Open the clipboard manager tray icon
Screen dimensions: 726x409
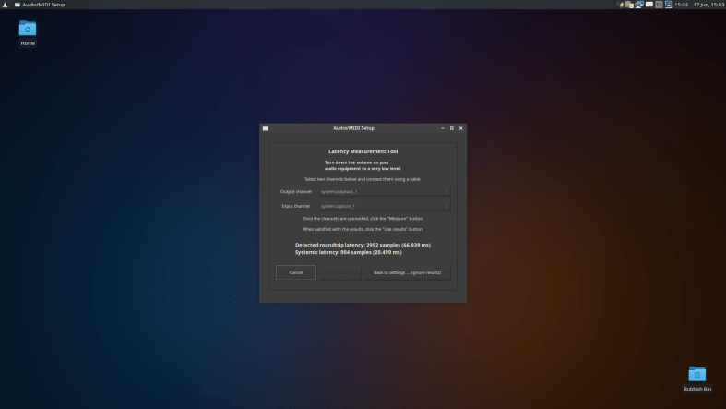coord(629,5)
